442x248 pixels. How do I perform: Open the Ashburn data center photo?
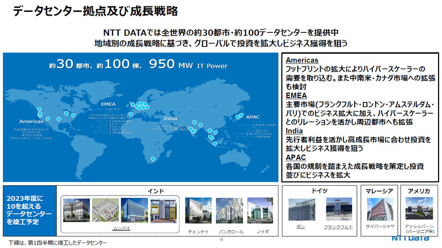click(419, 208)
